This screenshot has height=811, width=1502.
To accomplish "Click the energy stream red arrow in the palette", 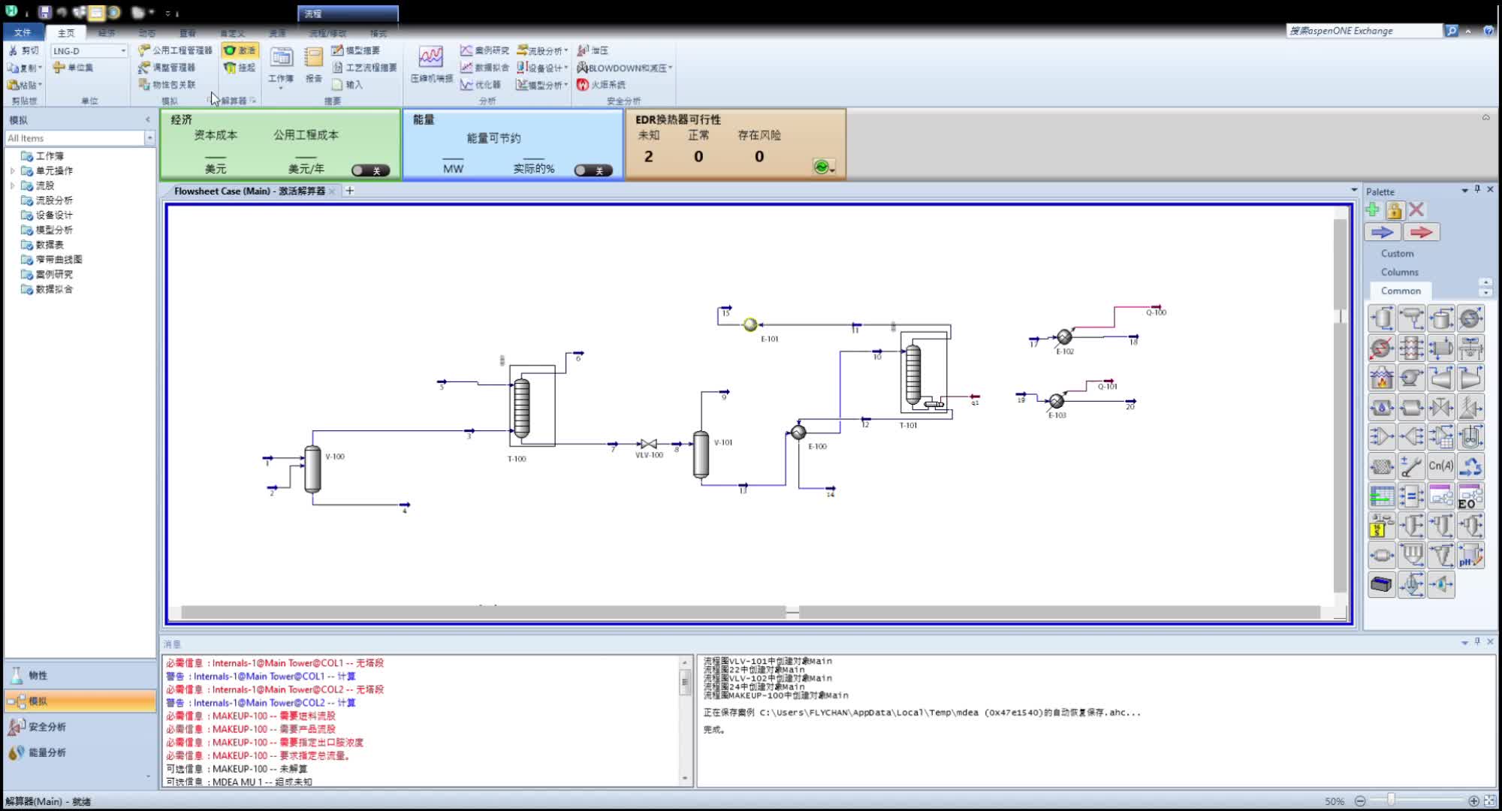I will point(1421,232).
